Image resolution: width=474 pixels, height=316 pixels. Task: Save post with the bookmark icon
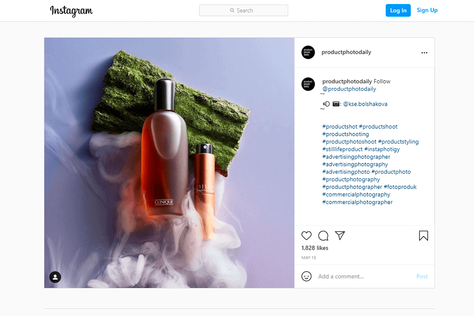[424, 236]
